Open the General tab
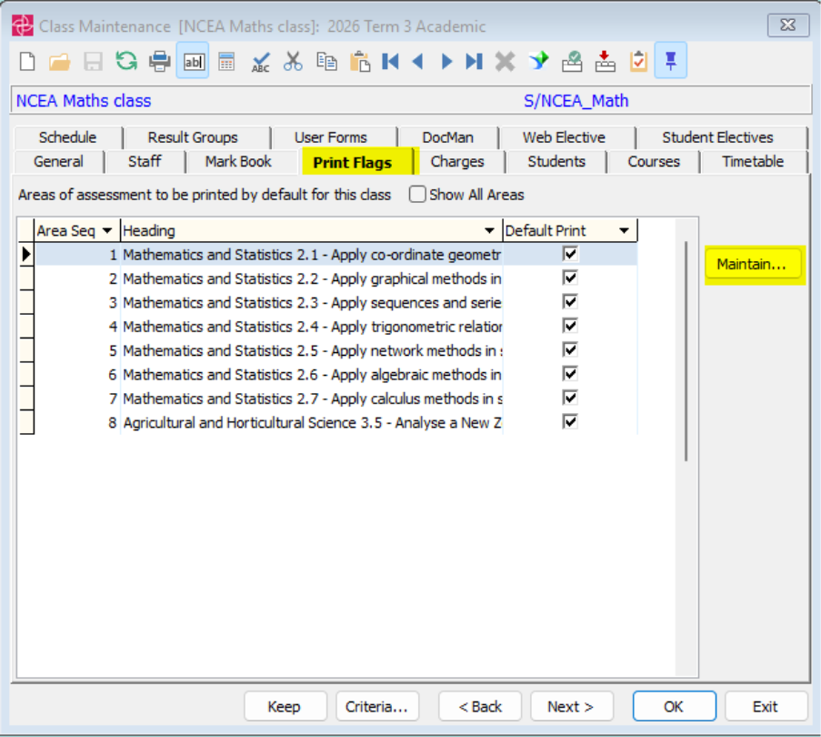 point(58,161)
